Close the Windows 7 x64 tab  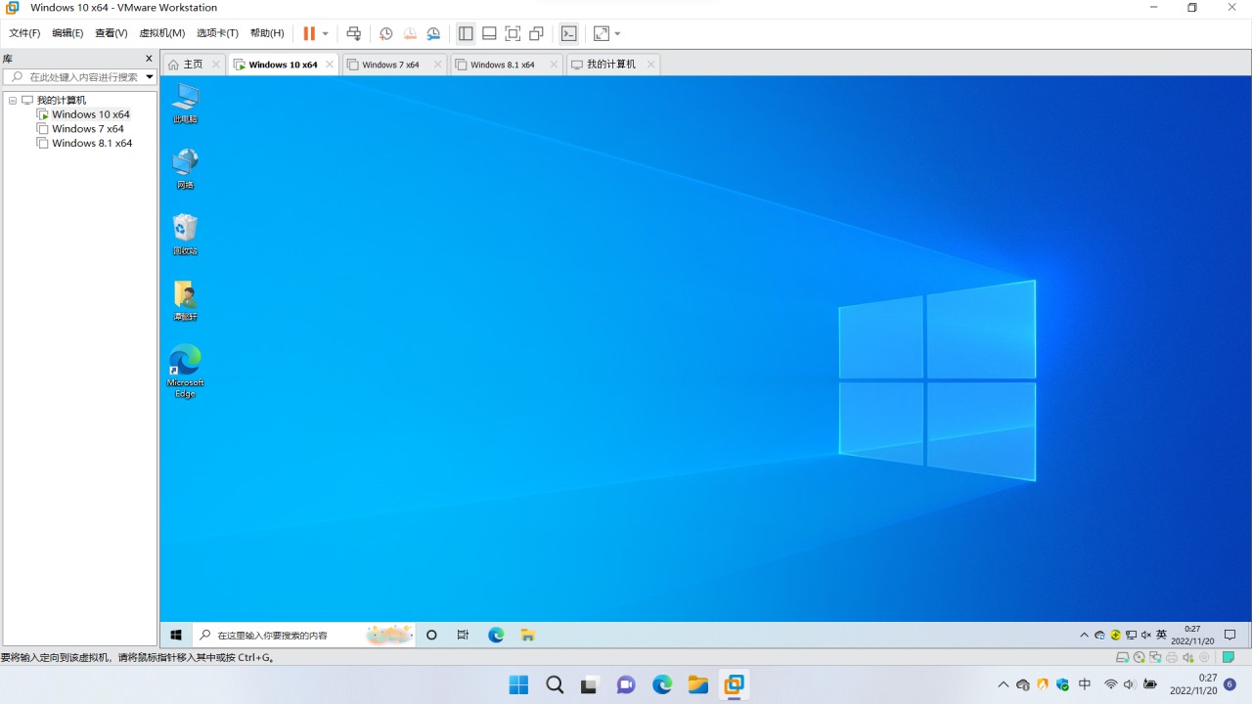(437, 65)
